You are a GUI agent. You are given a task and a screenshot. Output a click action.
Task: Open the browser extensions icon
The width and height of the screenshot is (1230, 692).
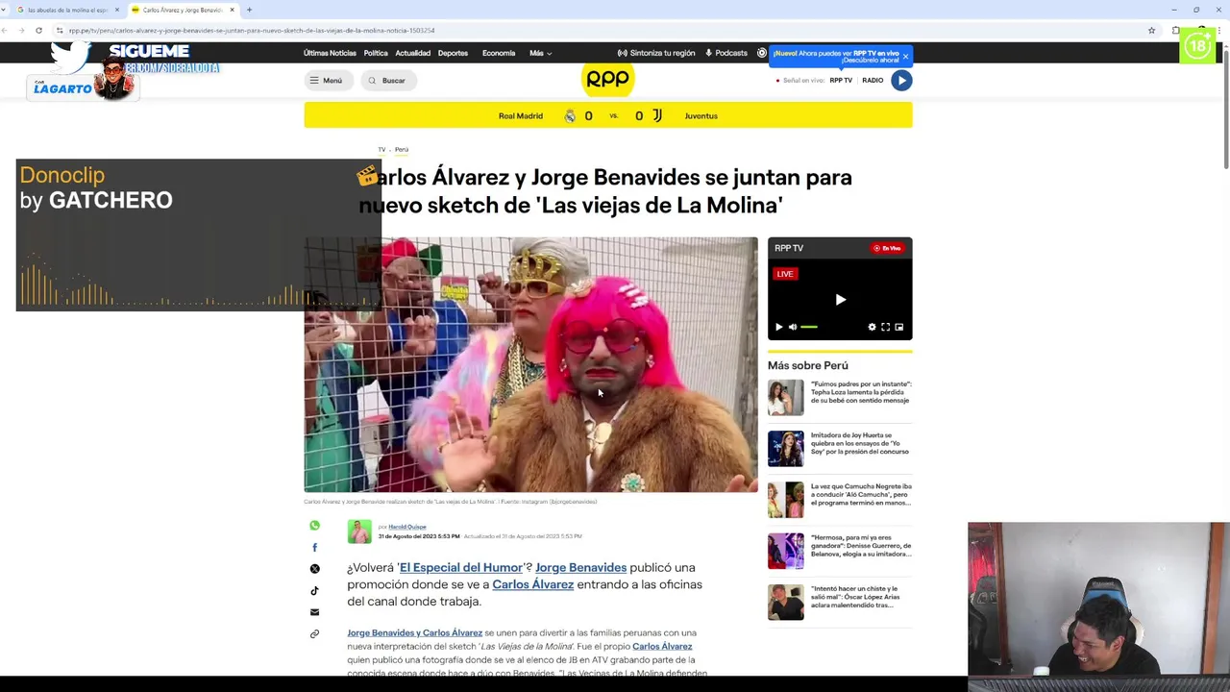(x=1175, y=30)
